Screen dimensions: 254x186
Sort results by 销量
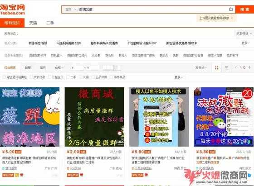point(28,67)
